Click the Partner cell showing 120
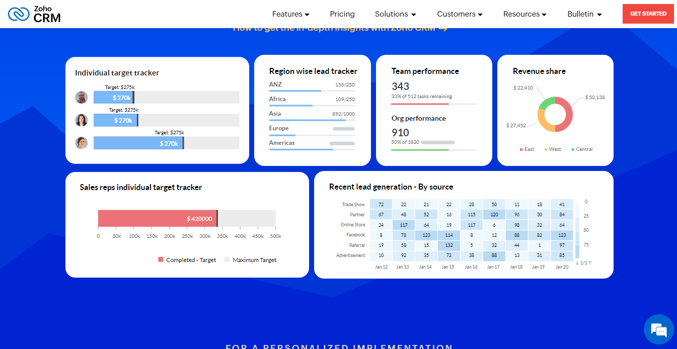 tap(494, 215)
